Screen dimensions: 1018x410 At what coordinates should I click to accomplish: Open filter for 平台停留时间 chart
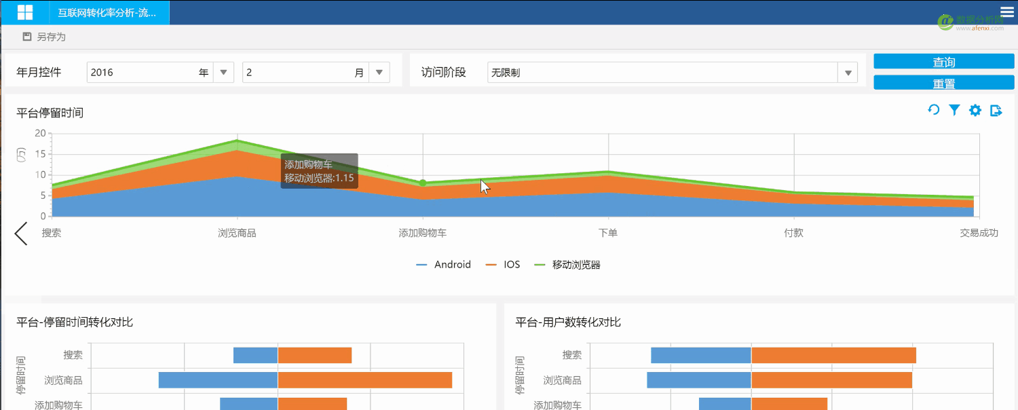[x=954, y=110]
